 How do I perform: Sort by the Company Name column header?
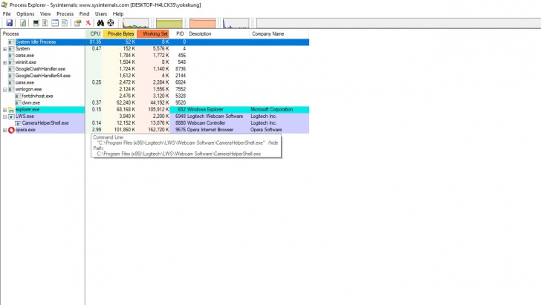[x=279, y=34]
